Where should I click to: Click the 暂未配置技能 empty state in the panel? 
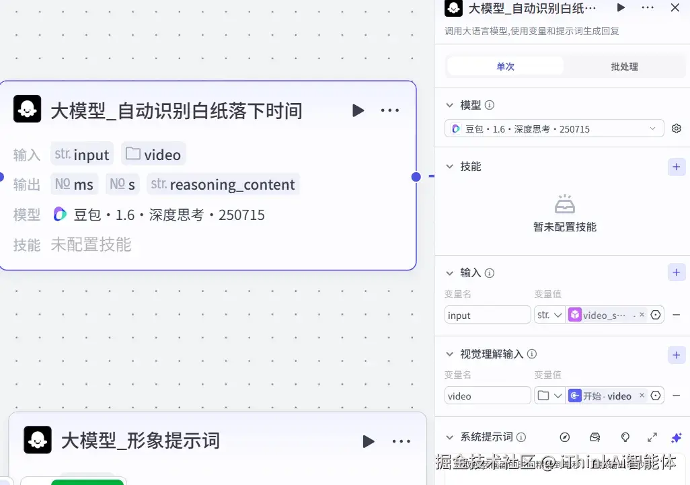[565, 214]
